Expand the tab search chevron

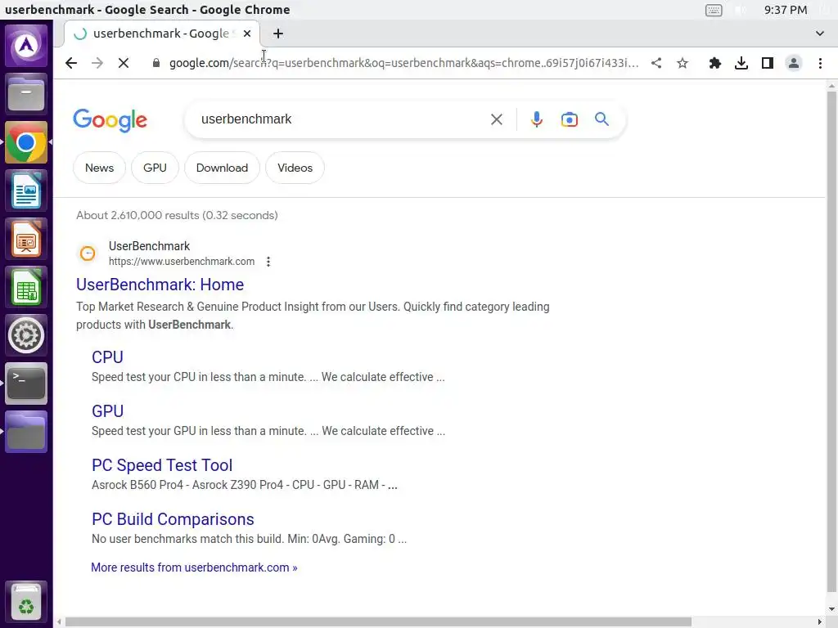pos(820,34)
